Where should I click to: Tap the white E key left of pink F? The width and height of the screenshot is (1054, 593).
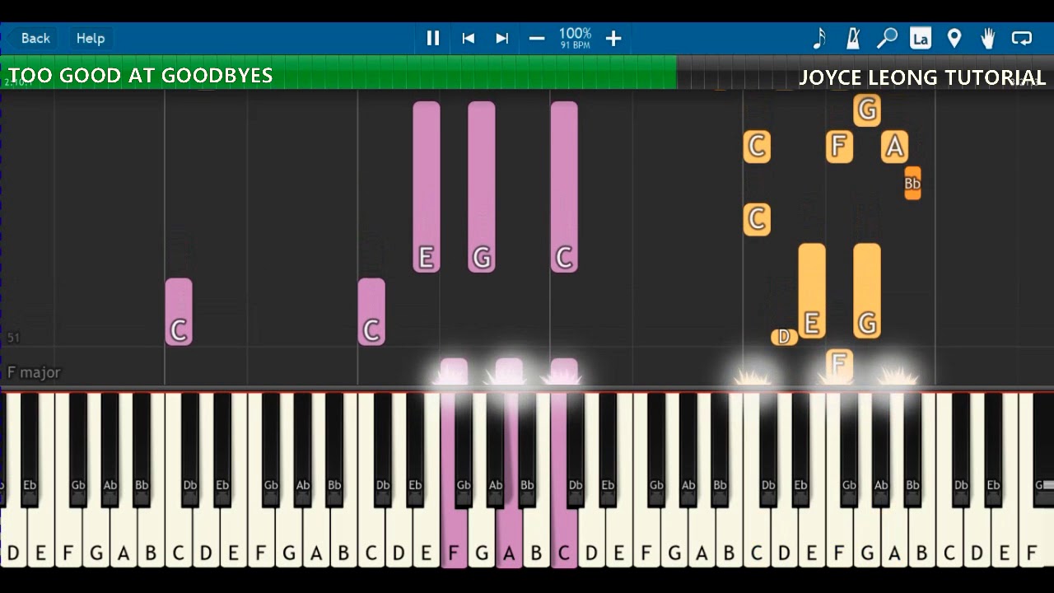427,535
